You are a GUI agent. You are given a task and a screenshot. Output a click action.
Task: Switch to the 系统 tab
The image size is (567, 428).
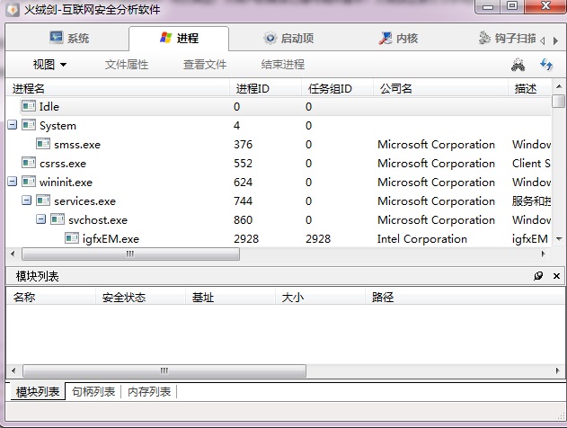(x=70, y=39)
